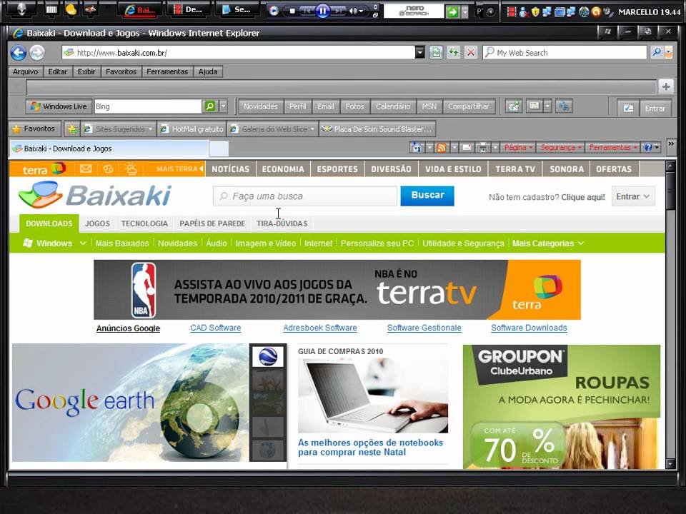Expand the Sites Sugeridos dropdown
Viewport: 686px width, 514px height.
(150, 129)
